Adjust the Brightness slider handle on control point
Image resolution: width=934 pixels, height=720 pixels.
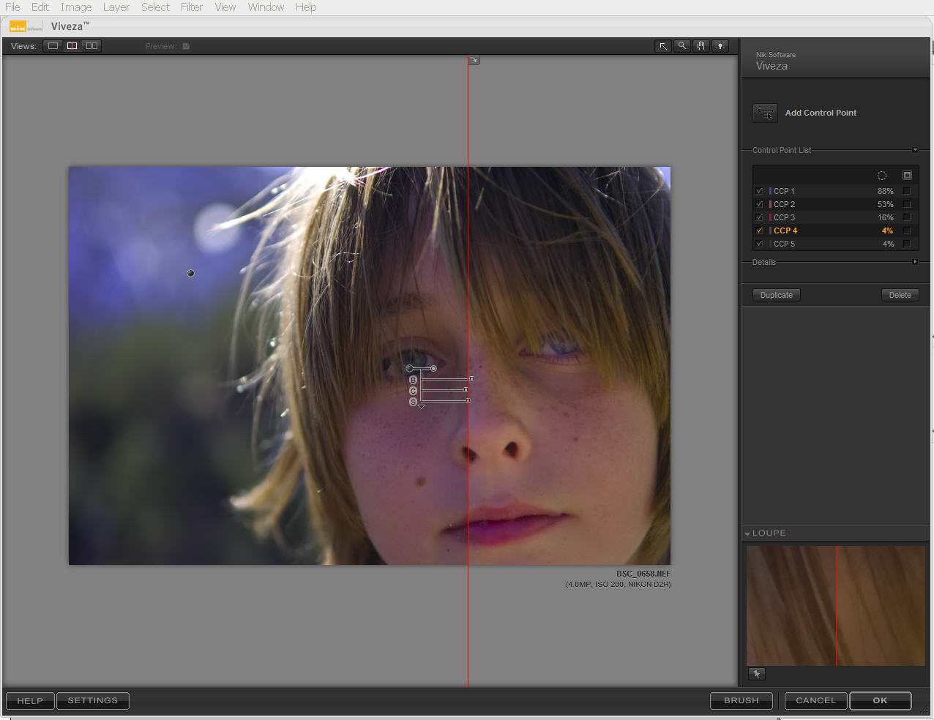(x=471, y=378)
